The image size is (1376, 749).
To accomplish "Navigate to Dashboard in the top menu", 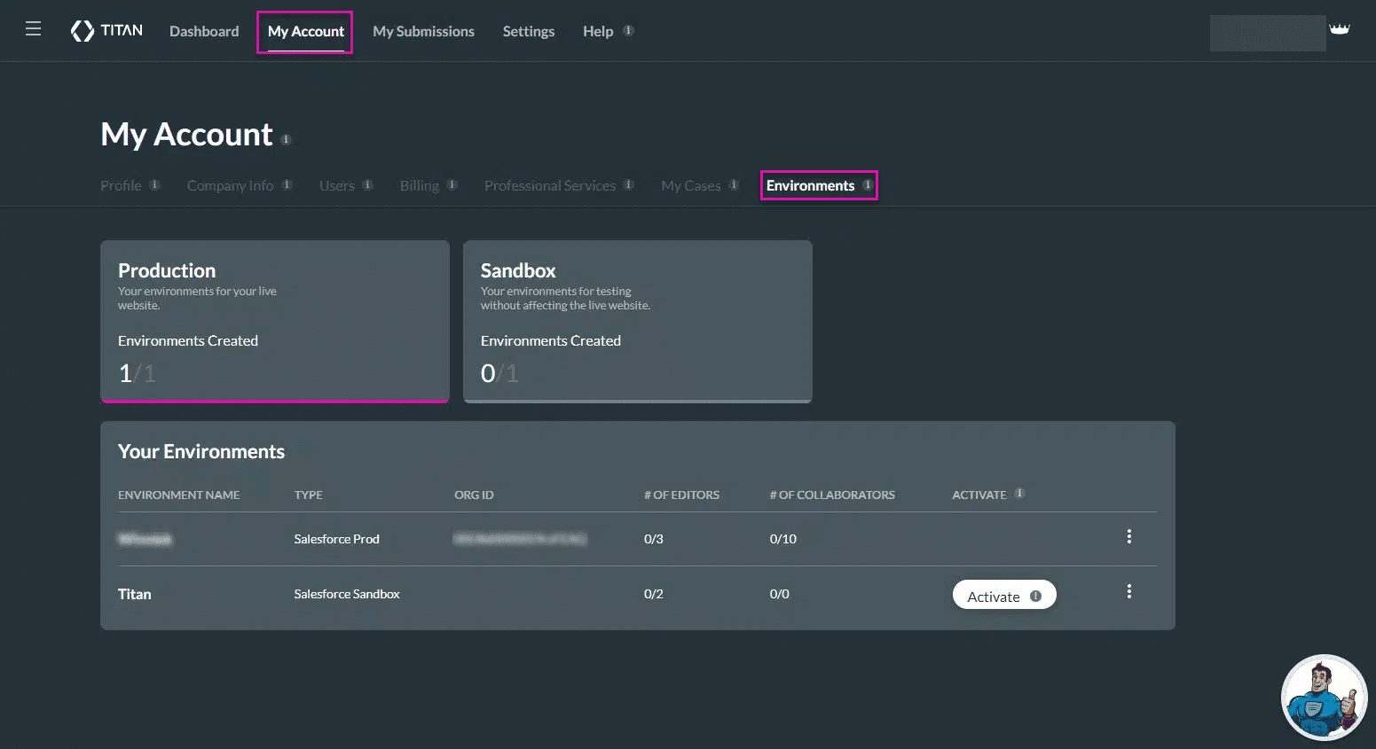I will click(204, 31).
